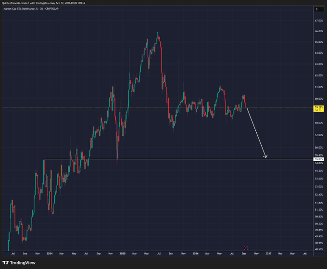The height and width of the screenshot is (269, 327).
Task: Click the 53.60% price axis label
Action: click(x=319, y=179)
